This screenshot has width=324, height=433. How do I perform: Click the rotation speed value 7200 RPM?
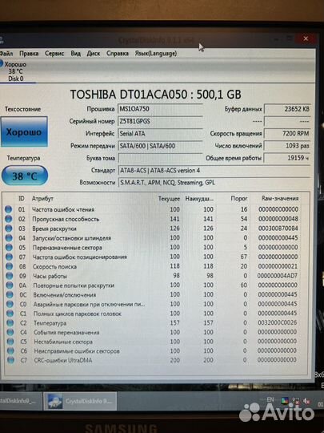point(287,133)
